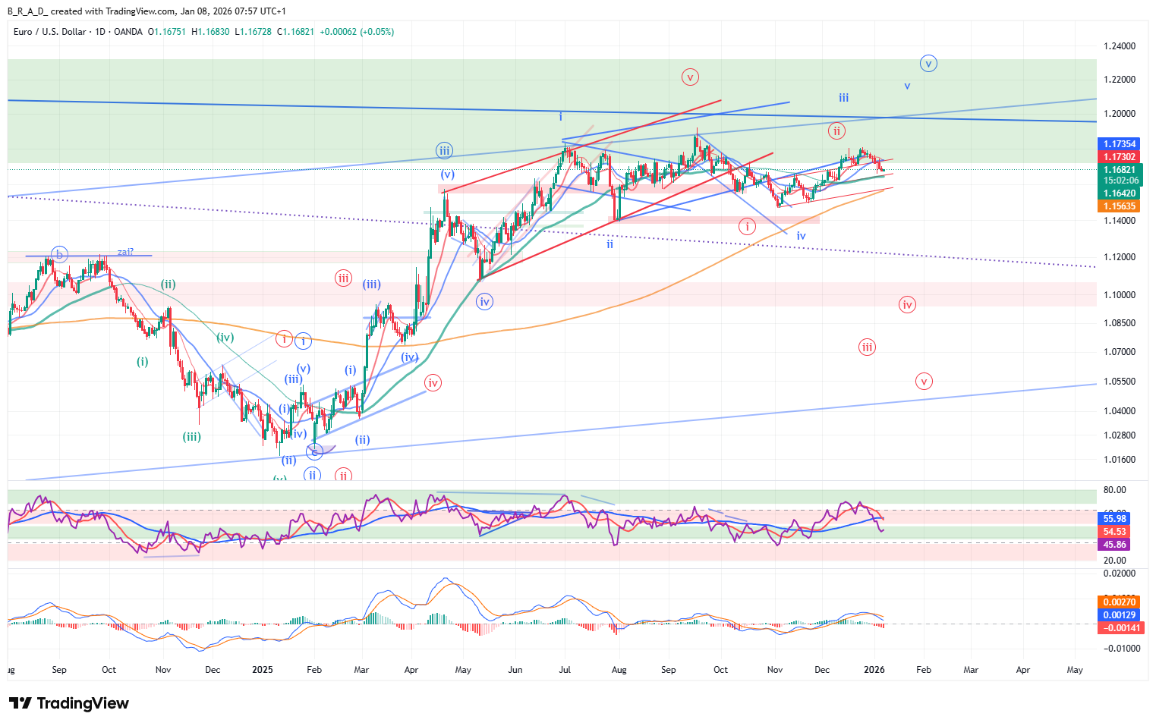Select the blue circled v wave label
The image size is (1156, 726).
[928, 64]
